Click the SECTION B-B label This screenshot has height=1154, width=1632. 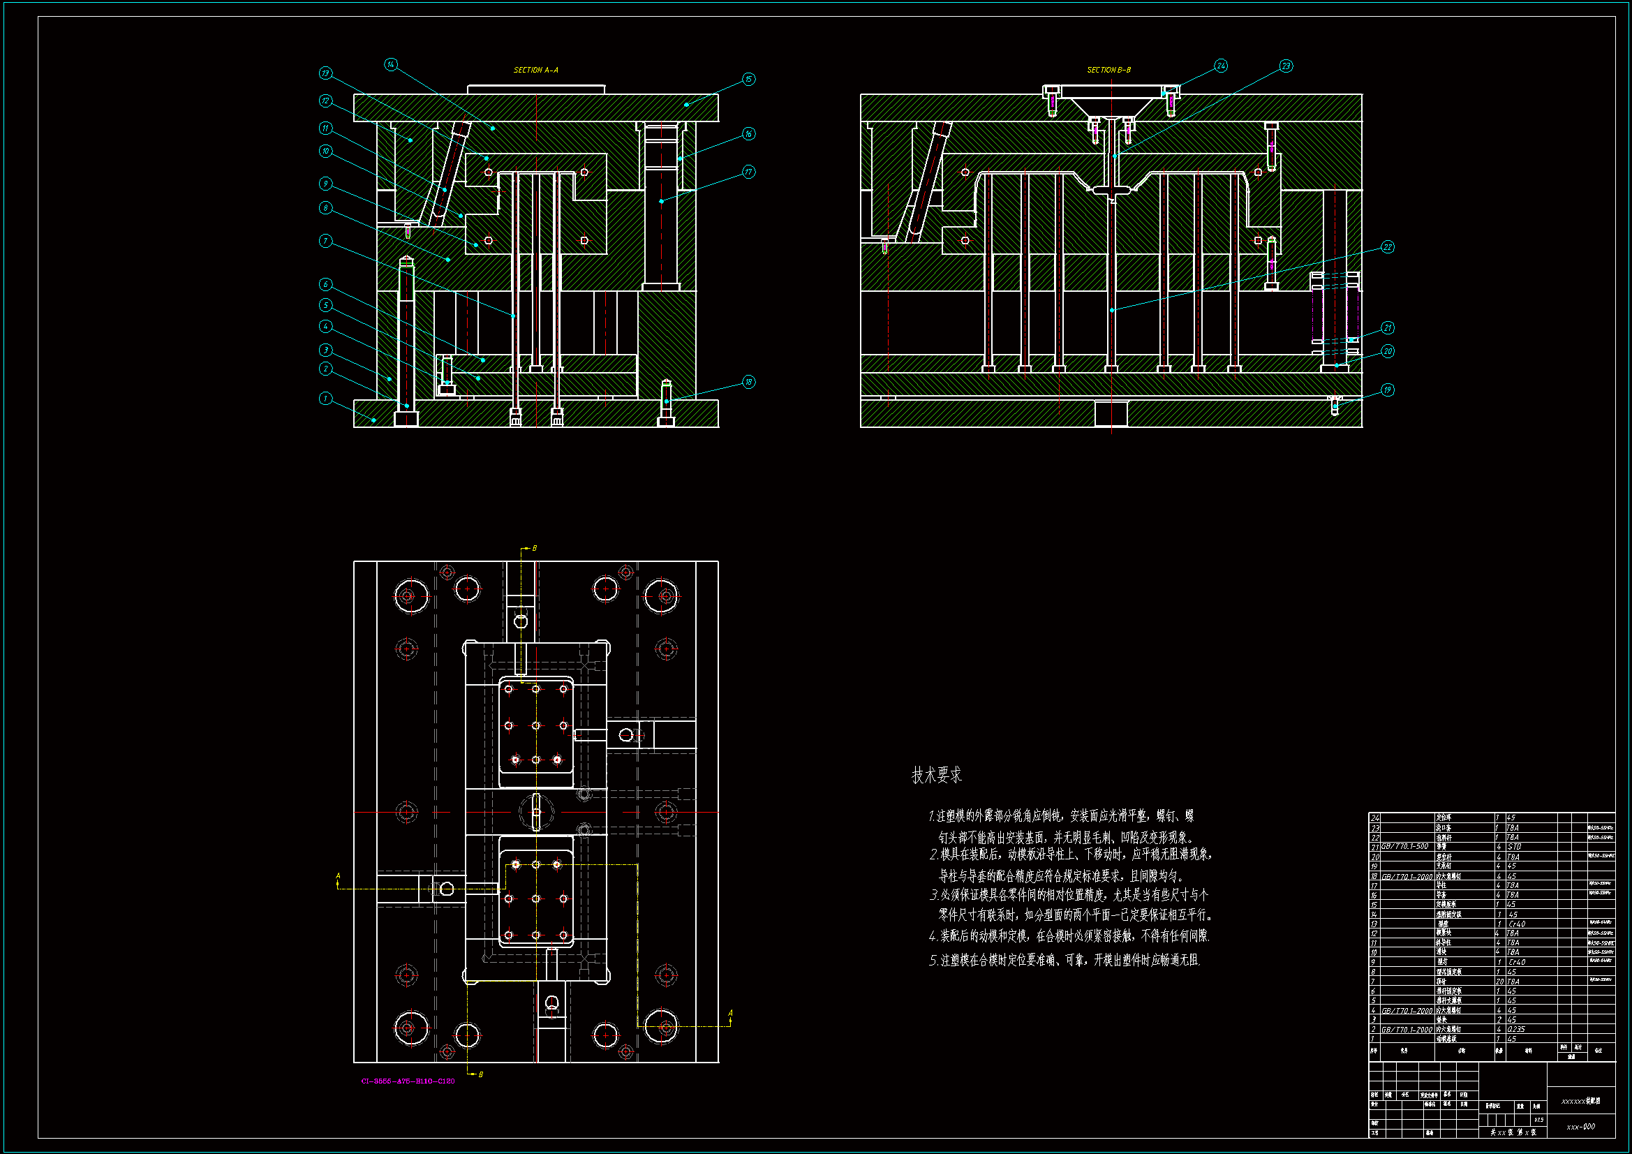click(1108, 70)
